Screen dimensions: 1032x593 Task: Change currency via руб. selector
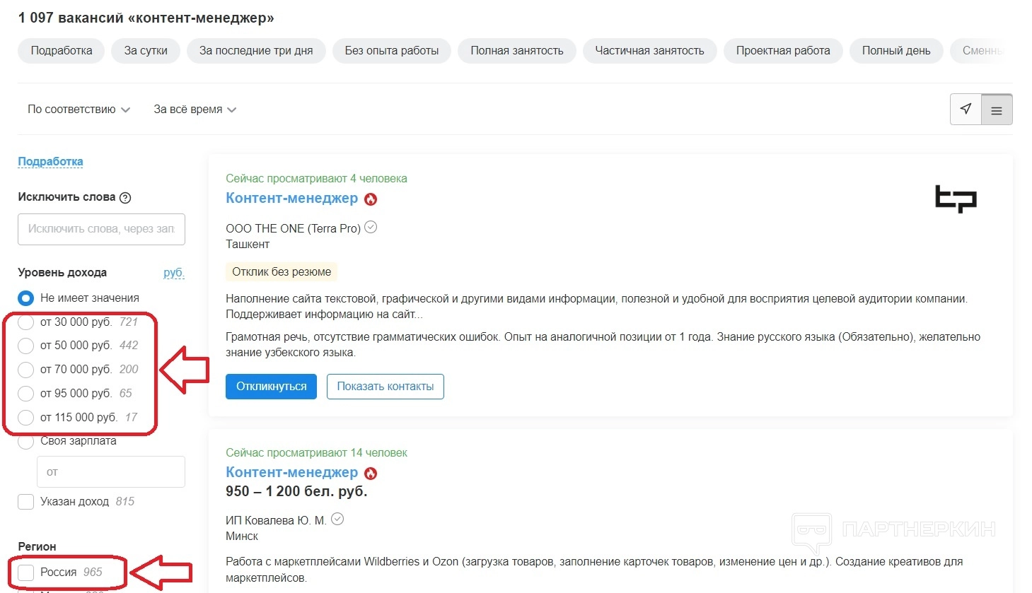point(173,273)
